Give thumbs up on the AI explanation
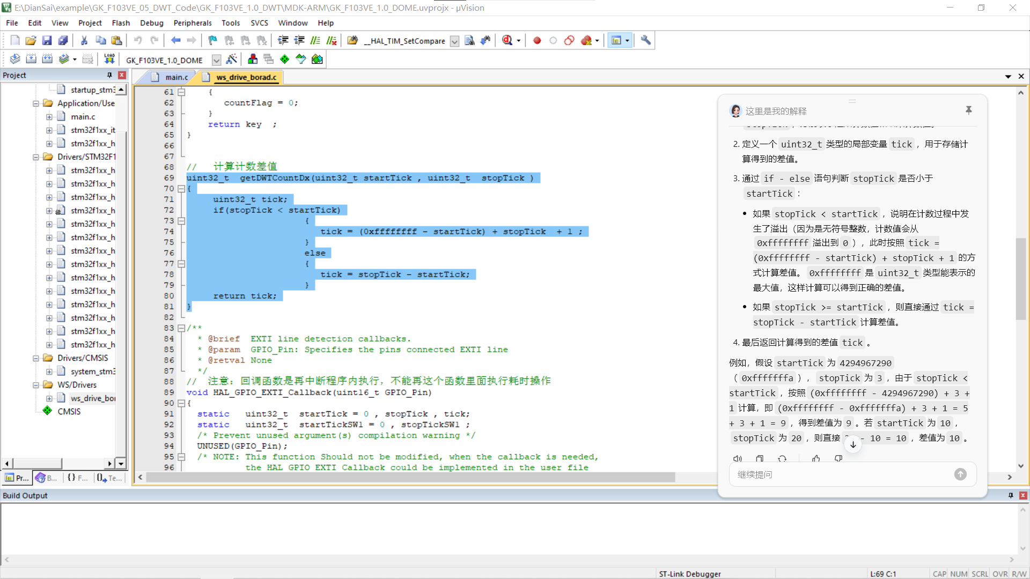 tap(816, 459)
